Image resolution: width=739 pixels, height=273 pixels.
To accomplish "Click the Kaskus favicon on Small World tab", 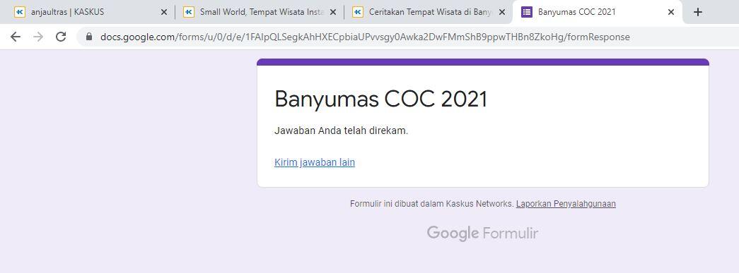I will click(x=189, y=12).
